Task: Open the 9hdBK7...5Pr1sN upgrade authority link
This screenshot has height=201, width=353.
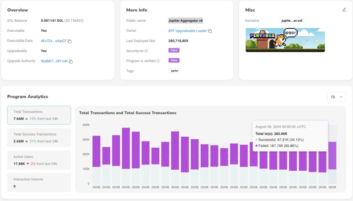Action: tap(54, 61)
